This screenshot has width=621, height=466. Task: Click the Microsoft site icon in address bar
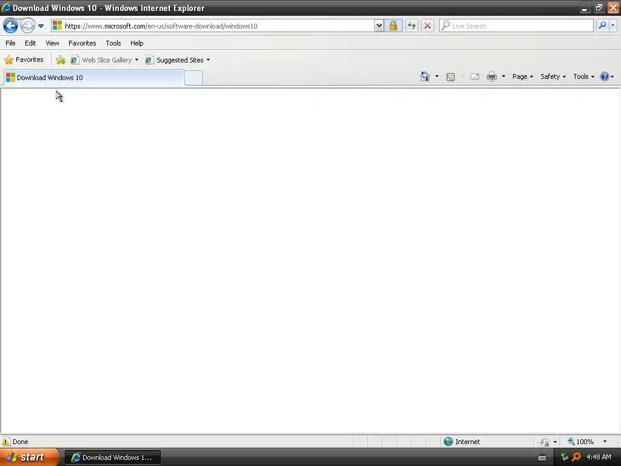point(57,25)
